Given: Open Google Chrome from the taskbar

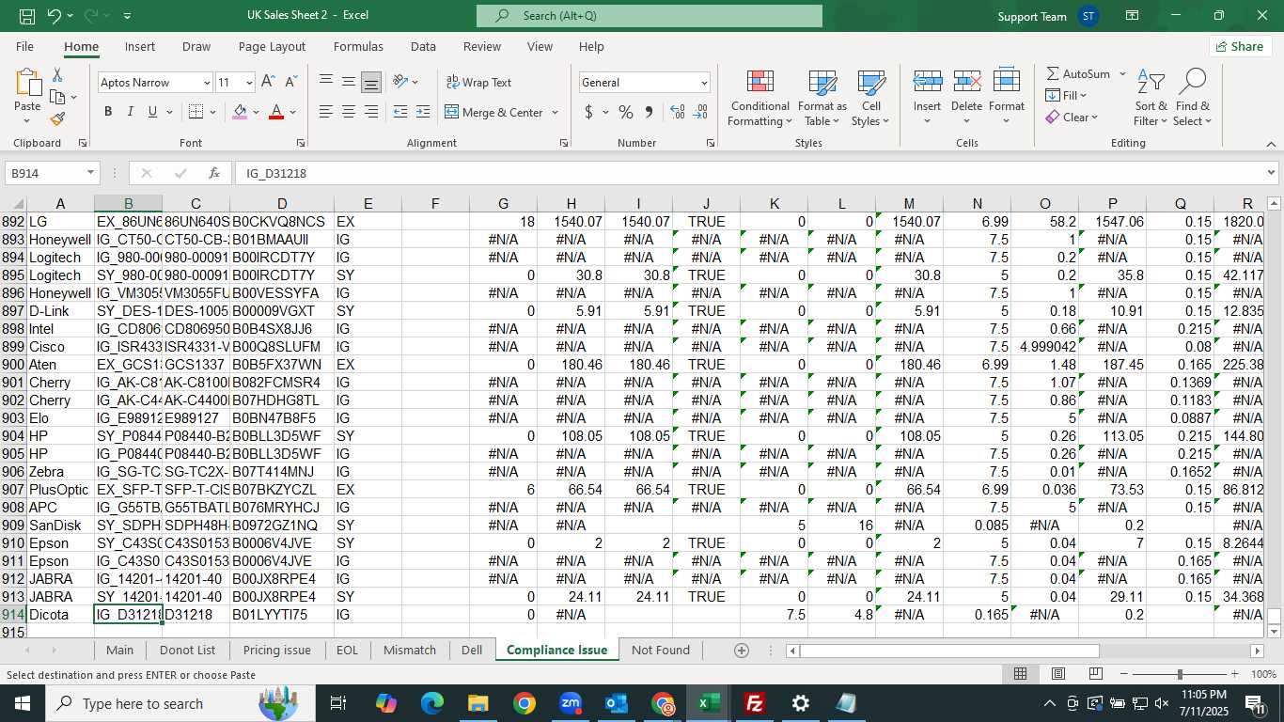Looking at the screenshot, I should (525, 703).
